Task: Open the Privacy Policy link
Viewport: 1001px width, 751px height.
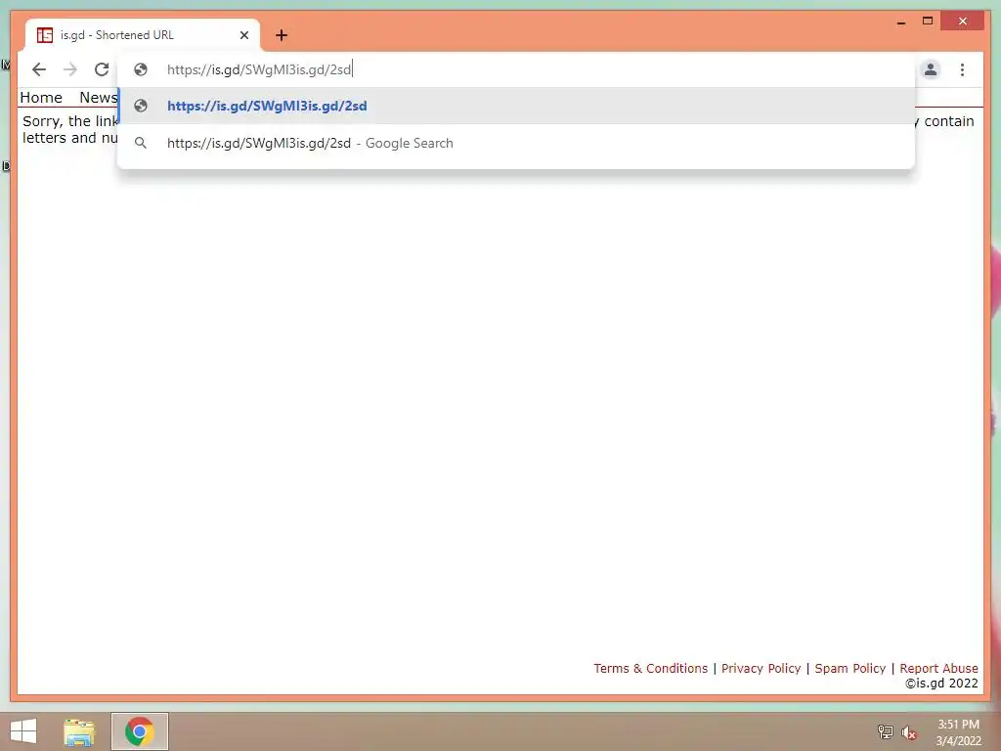Action: click(x=761, y=668)
